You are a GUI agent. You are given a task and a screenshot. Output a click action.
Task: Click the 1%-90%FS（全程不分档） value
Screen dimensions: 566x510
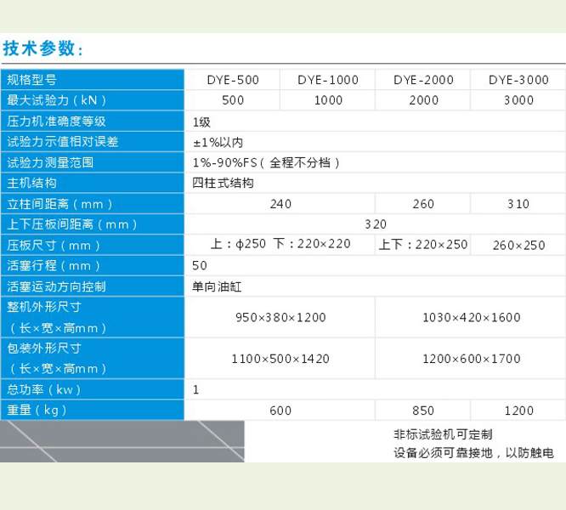coord(266,163)
